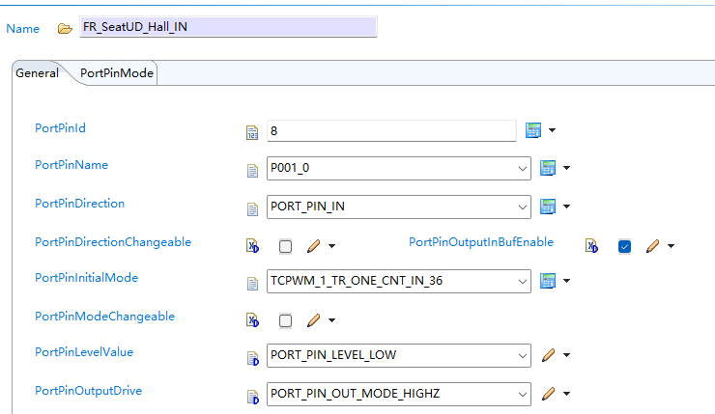The image size is (715, 414).
Task: Open the PortPinName P001_0 dropdown
Action: 398,168
